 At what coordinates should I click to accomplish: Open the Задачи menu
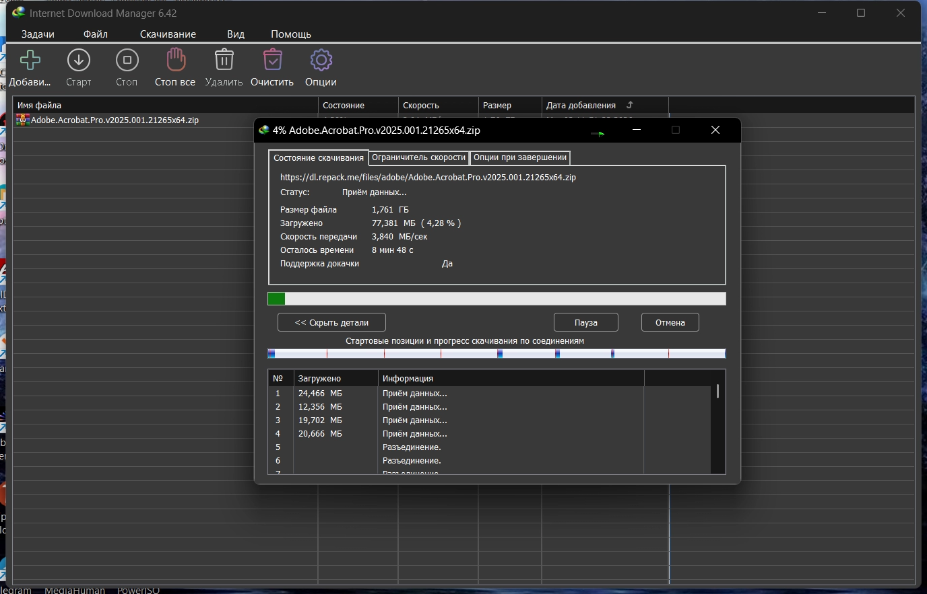[38, 34]
